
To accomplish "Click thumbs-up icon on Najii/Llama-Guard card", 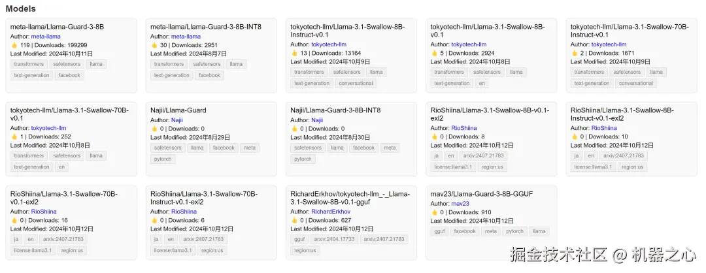I will 154,129.
